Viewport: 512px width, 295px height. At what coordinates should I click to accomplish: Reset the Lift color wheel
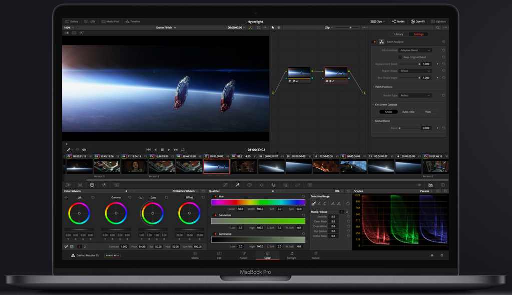93,197
